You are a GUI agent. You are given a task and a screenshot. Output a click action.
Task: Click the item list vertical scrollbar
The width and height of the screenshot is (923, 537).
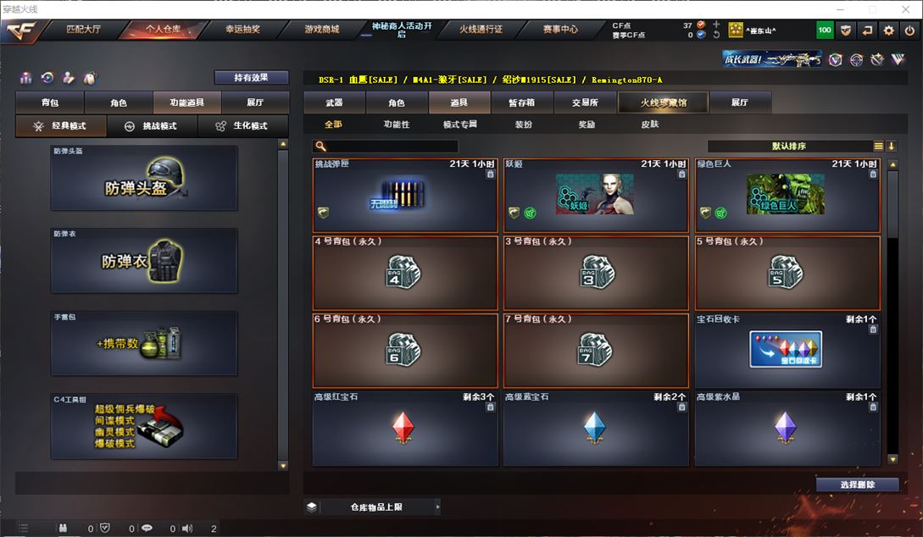tap(892, 312)
